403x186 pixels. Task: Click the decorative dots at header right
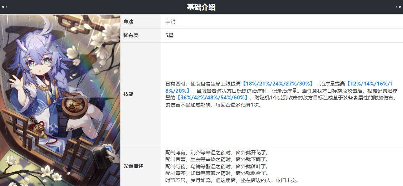pos(398,7)
